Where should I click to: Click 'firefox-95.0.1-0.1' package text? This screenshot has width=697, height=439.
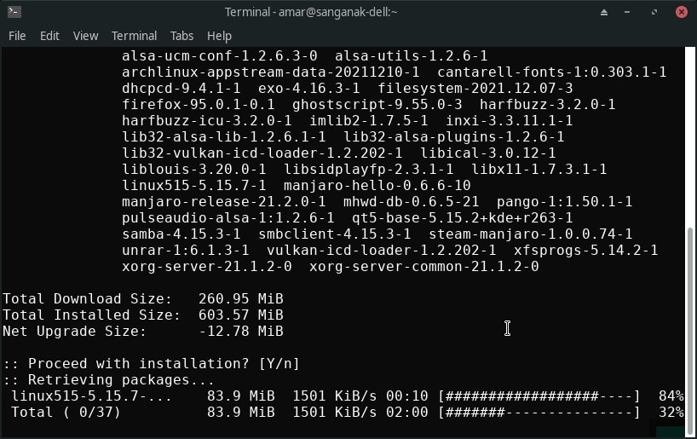pos(199,105)
